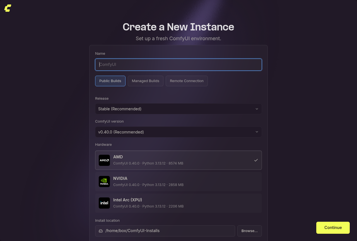Click the 'ComfyUI version' label
Viewport: 357px width, 241px height.
click(109, 121)
